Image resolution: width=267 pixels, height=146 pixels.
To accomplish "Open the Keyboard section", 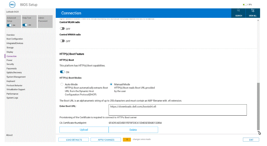I will (x=11, y=81).
